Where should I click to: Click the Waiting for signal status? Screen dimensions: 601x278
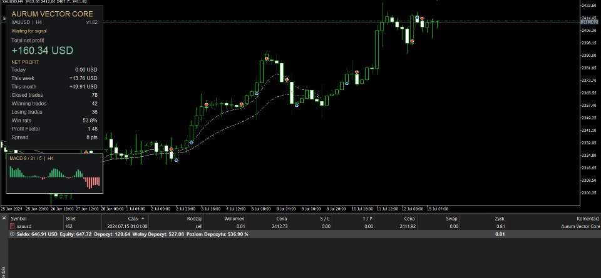29,31
